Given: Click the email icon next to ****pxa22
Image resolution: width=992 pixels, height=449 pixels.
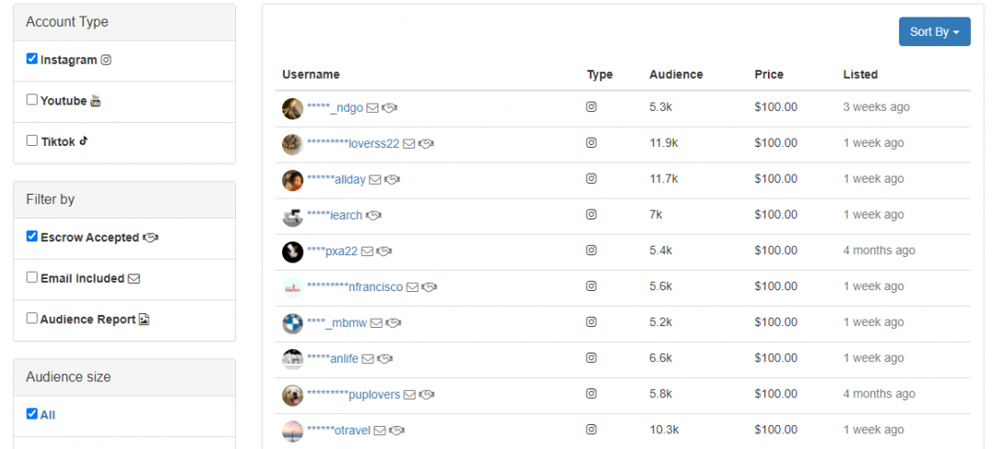Looking at the screenshot, I should (x=367, y=251).
